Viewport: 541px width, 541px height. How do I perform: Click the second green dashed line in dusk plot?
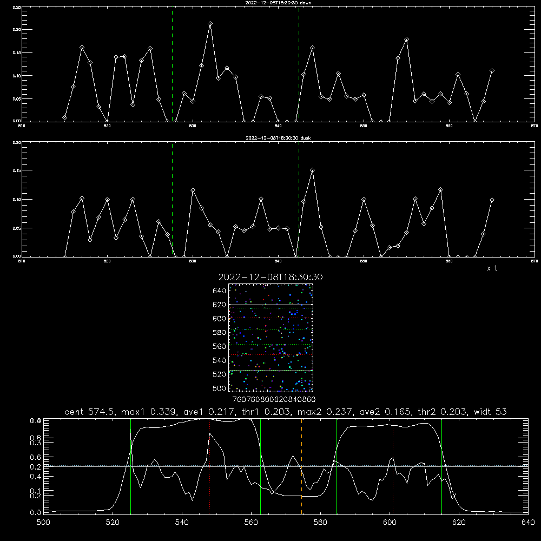coord(299,199)
